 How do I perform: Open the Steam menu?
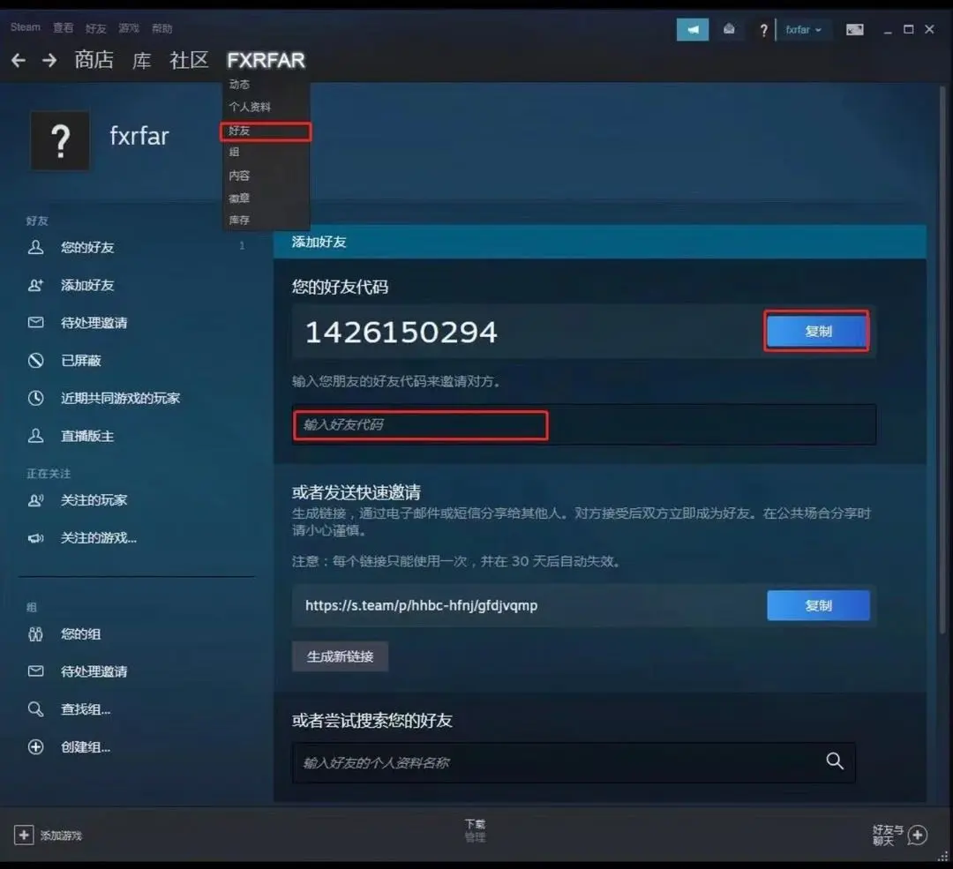tap(25, 27)
